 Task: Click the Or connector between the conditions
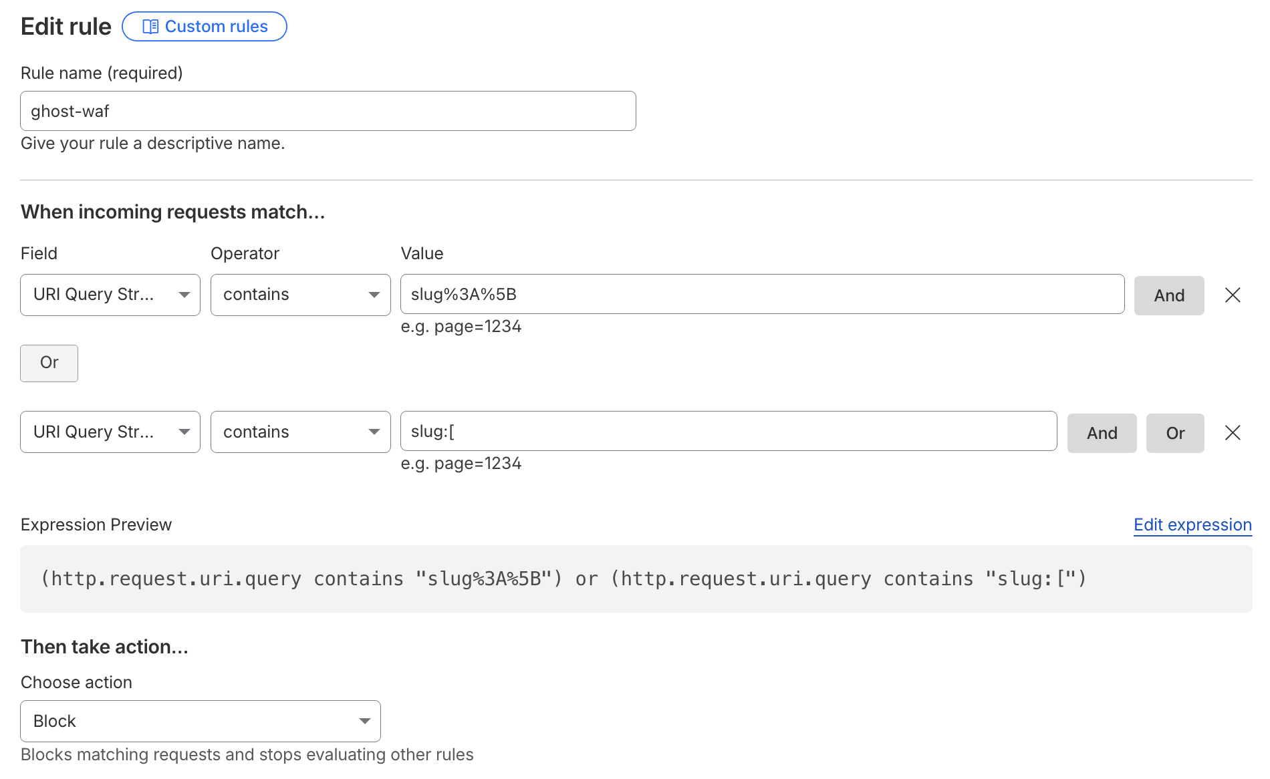click(49, 363)
